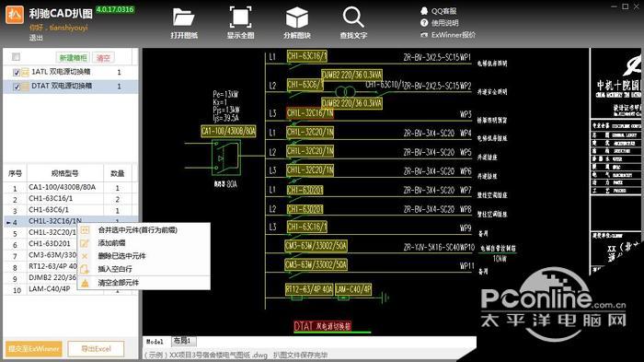The image size is (644, 362).
Task: Open QQ客服 support link
Action: (x=438, y=11)
